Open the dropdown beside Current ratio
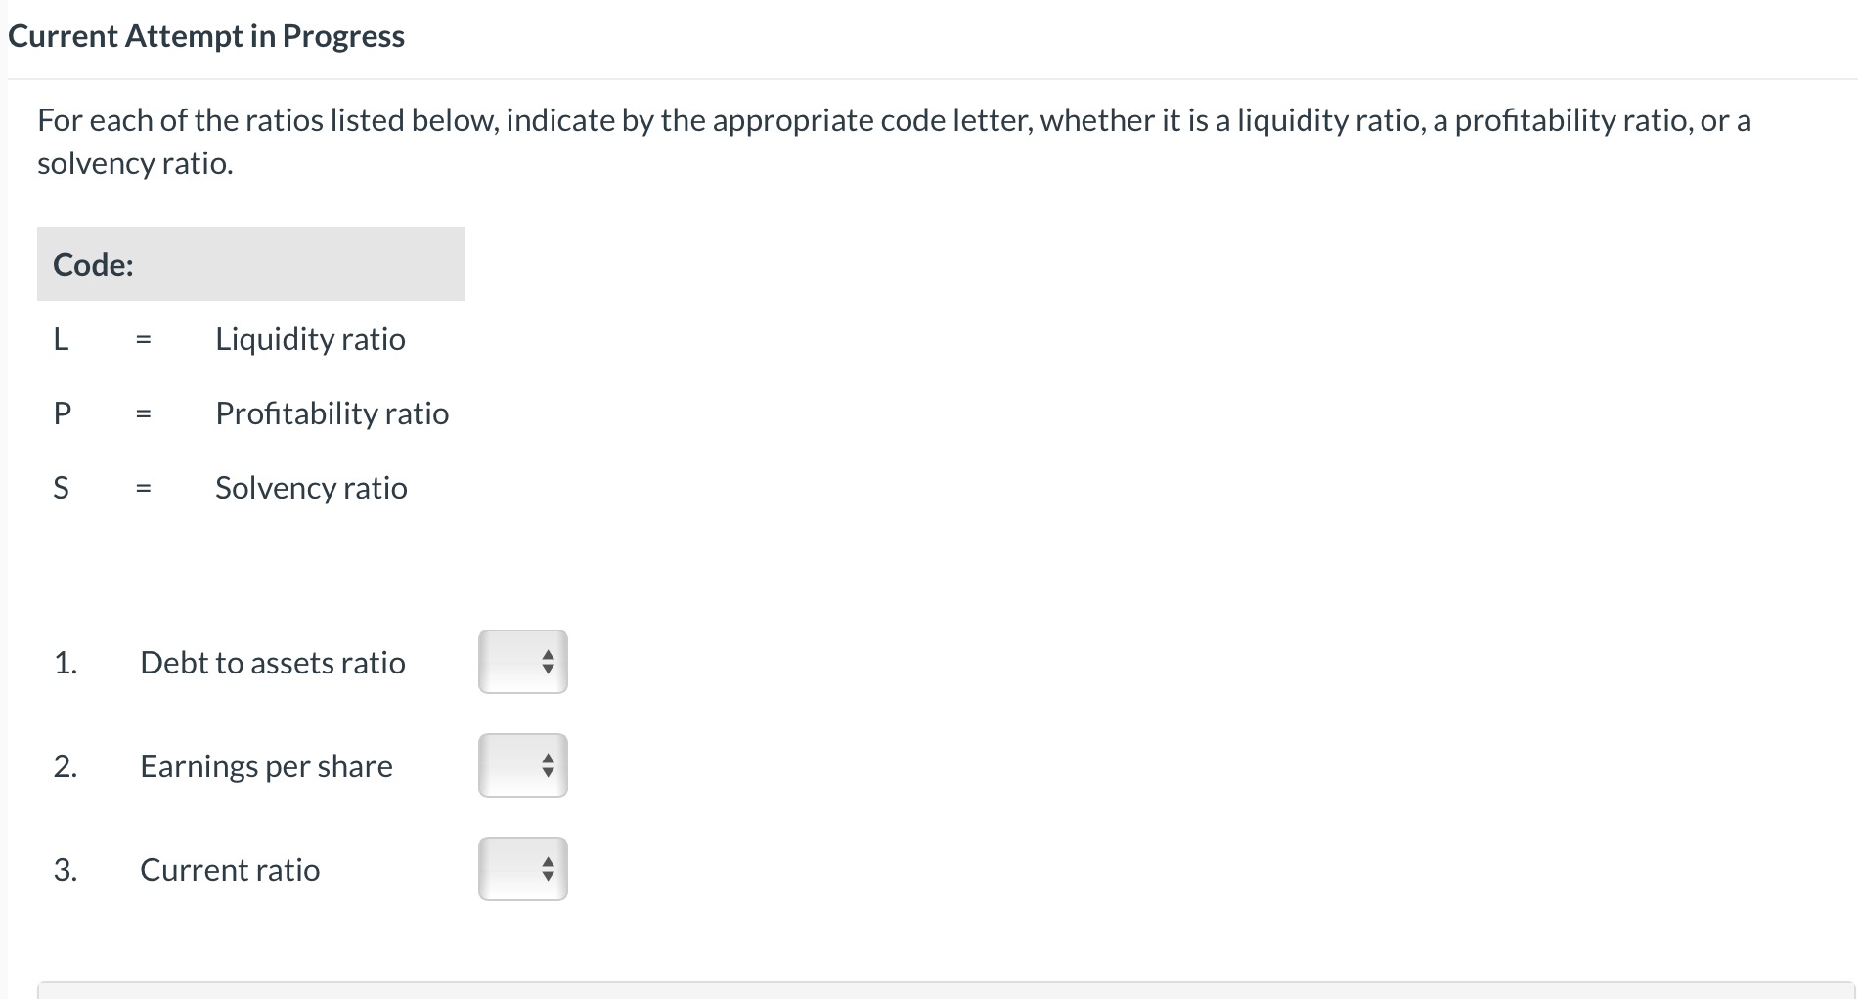This screenshot has height=999, width=1858. pyautogui.click(x=522, y=868)
